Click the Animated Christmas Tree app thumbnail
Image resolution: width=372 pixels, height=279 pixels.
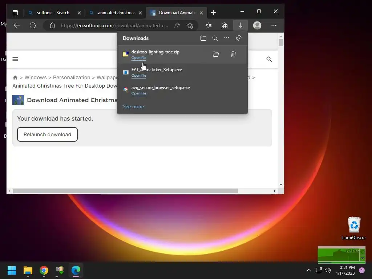[x=18, y=100]
